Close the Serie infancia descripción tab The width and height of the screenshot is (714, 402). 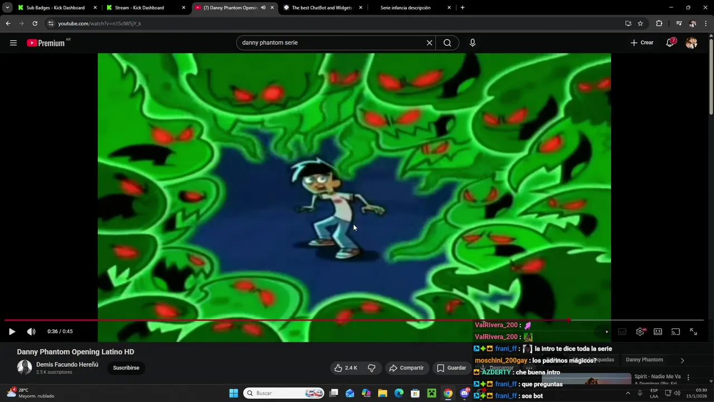(449, 8)
